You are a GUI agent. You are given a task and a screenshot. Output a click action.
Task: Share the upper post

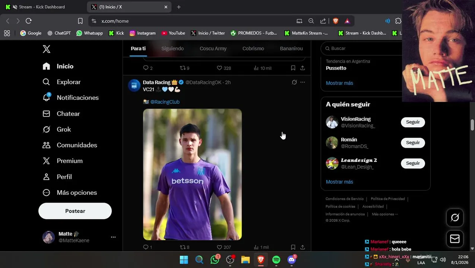303,68
